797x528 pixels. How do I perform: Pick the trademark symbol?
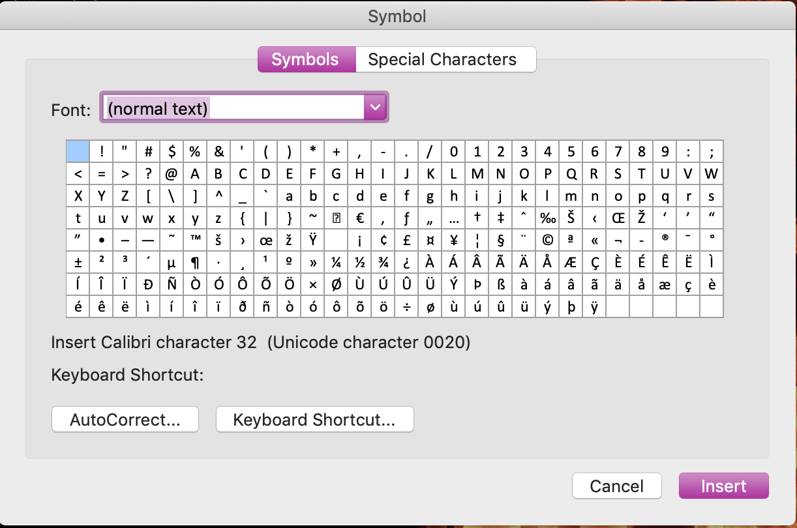point(195,241)
